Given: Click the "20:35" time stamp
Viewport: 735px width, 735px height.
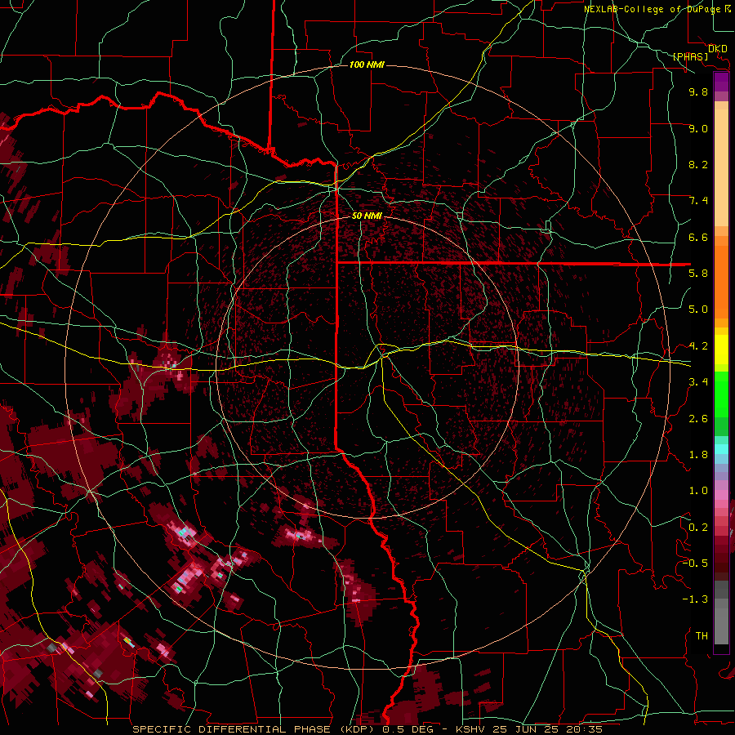Looking at the screenshot, I should (x=586, y=729).
